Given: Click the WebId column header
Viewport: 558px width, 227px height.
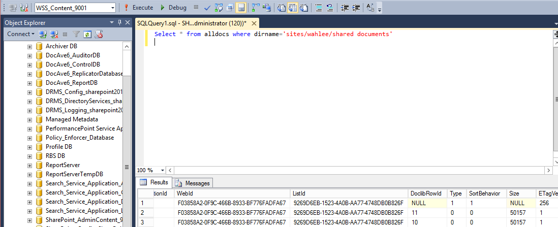Looking at the screenshot, I should pos(232,193).
